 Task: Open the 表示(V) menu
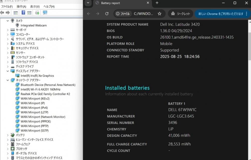[x=35, y=7]
